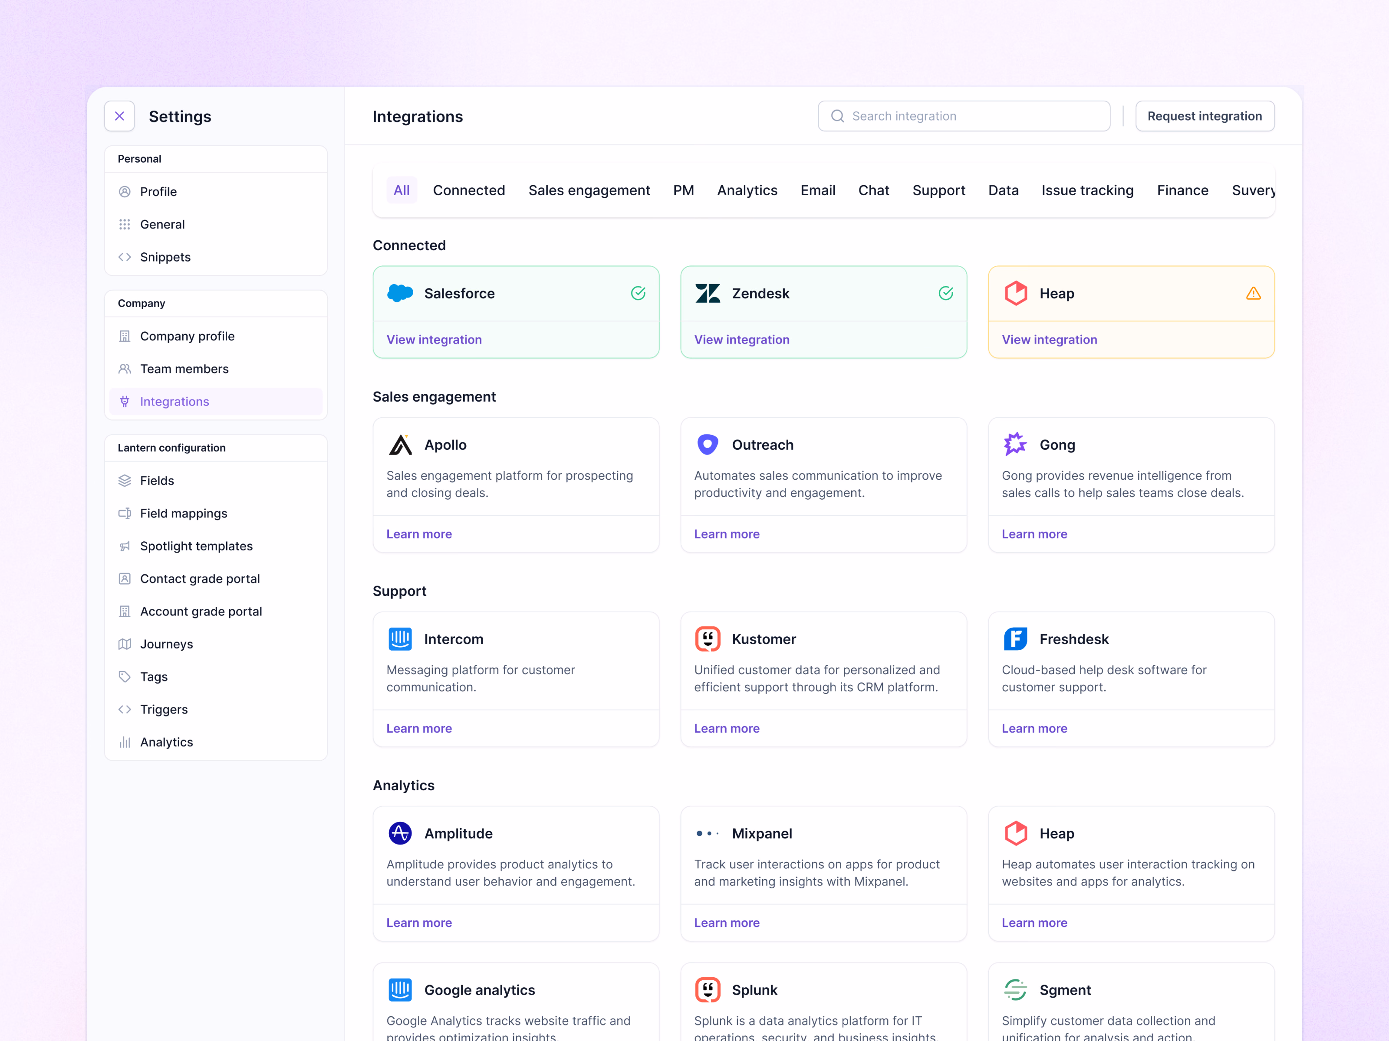The image size is (1389, 1041).
Task: Open the PM filter tab
Action: coord(683,190)
